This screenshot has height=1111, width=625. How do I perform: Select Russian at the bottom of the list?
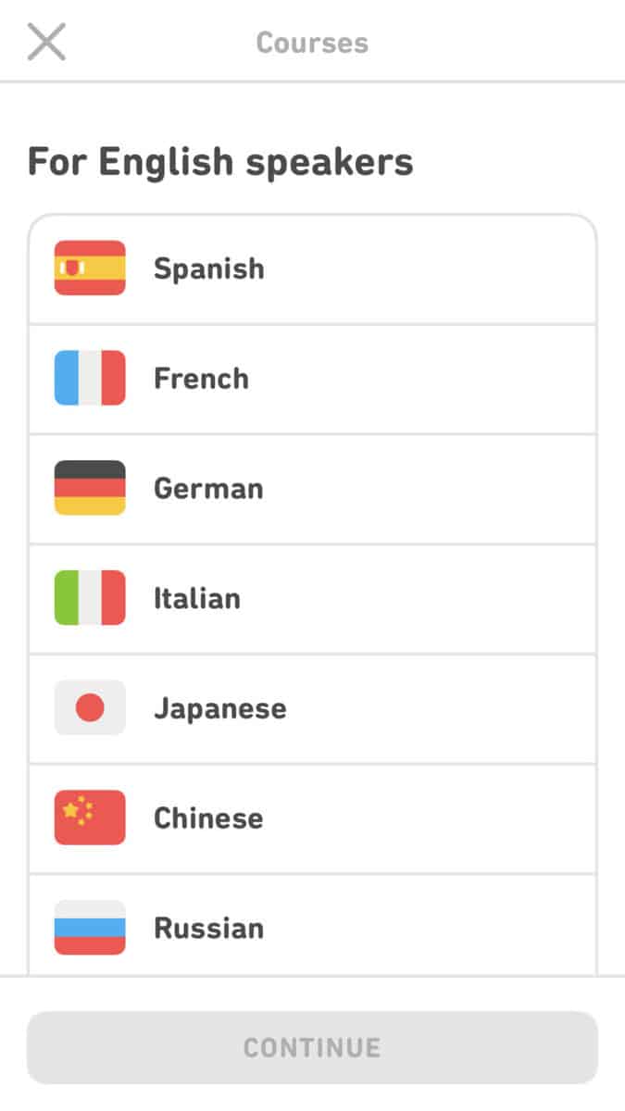(x=312, y=928)
